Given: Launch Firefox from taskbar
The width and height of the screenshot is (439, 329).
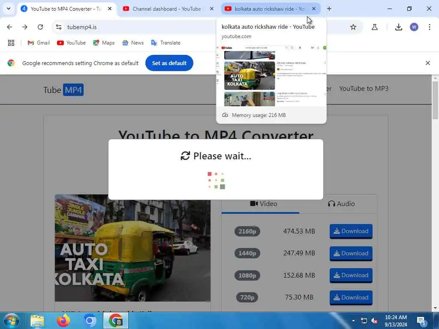Looking at the screenshot, I should 63,320.
